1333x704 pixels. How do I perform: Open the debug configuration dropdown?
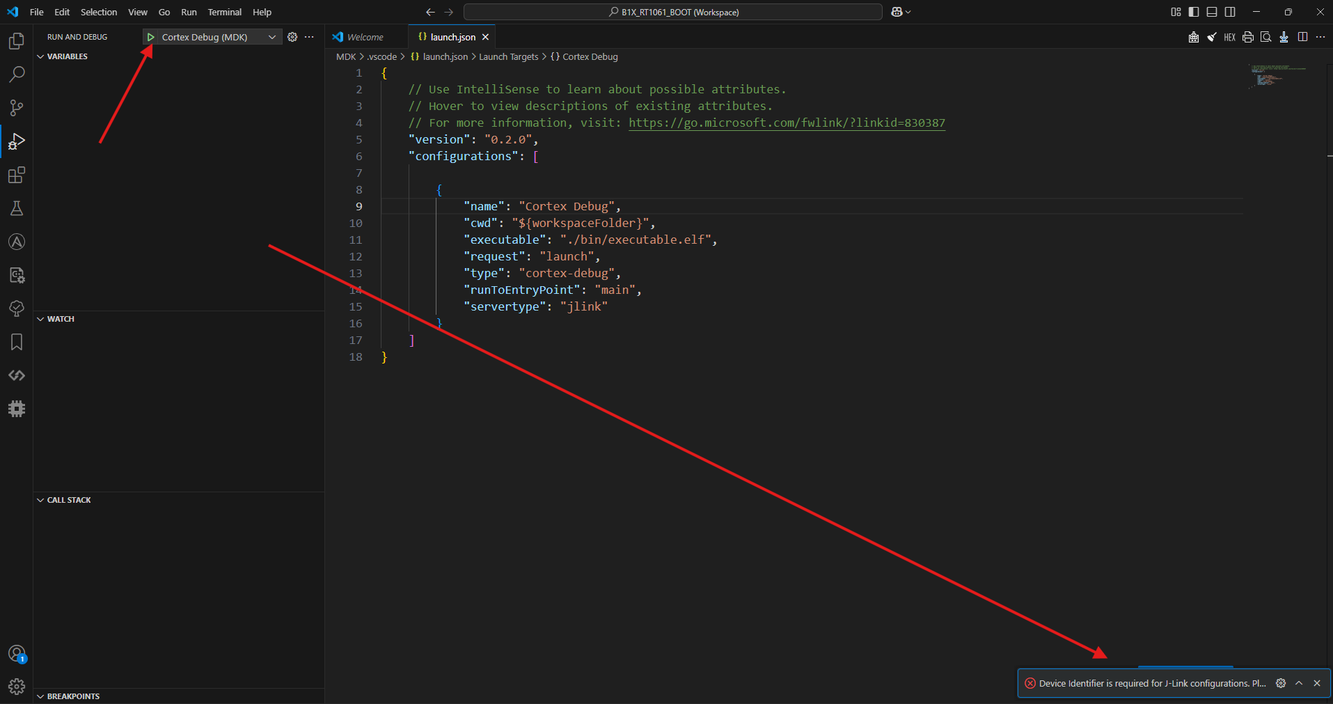pyautogui.click(x=271, y=36)
